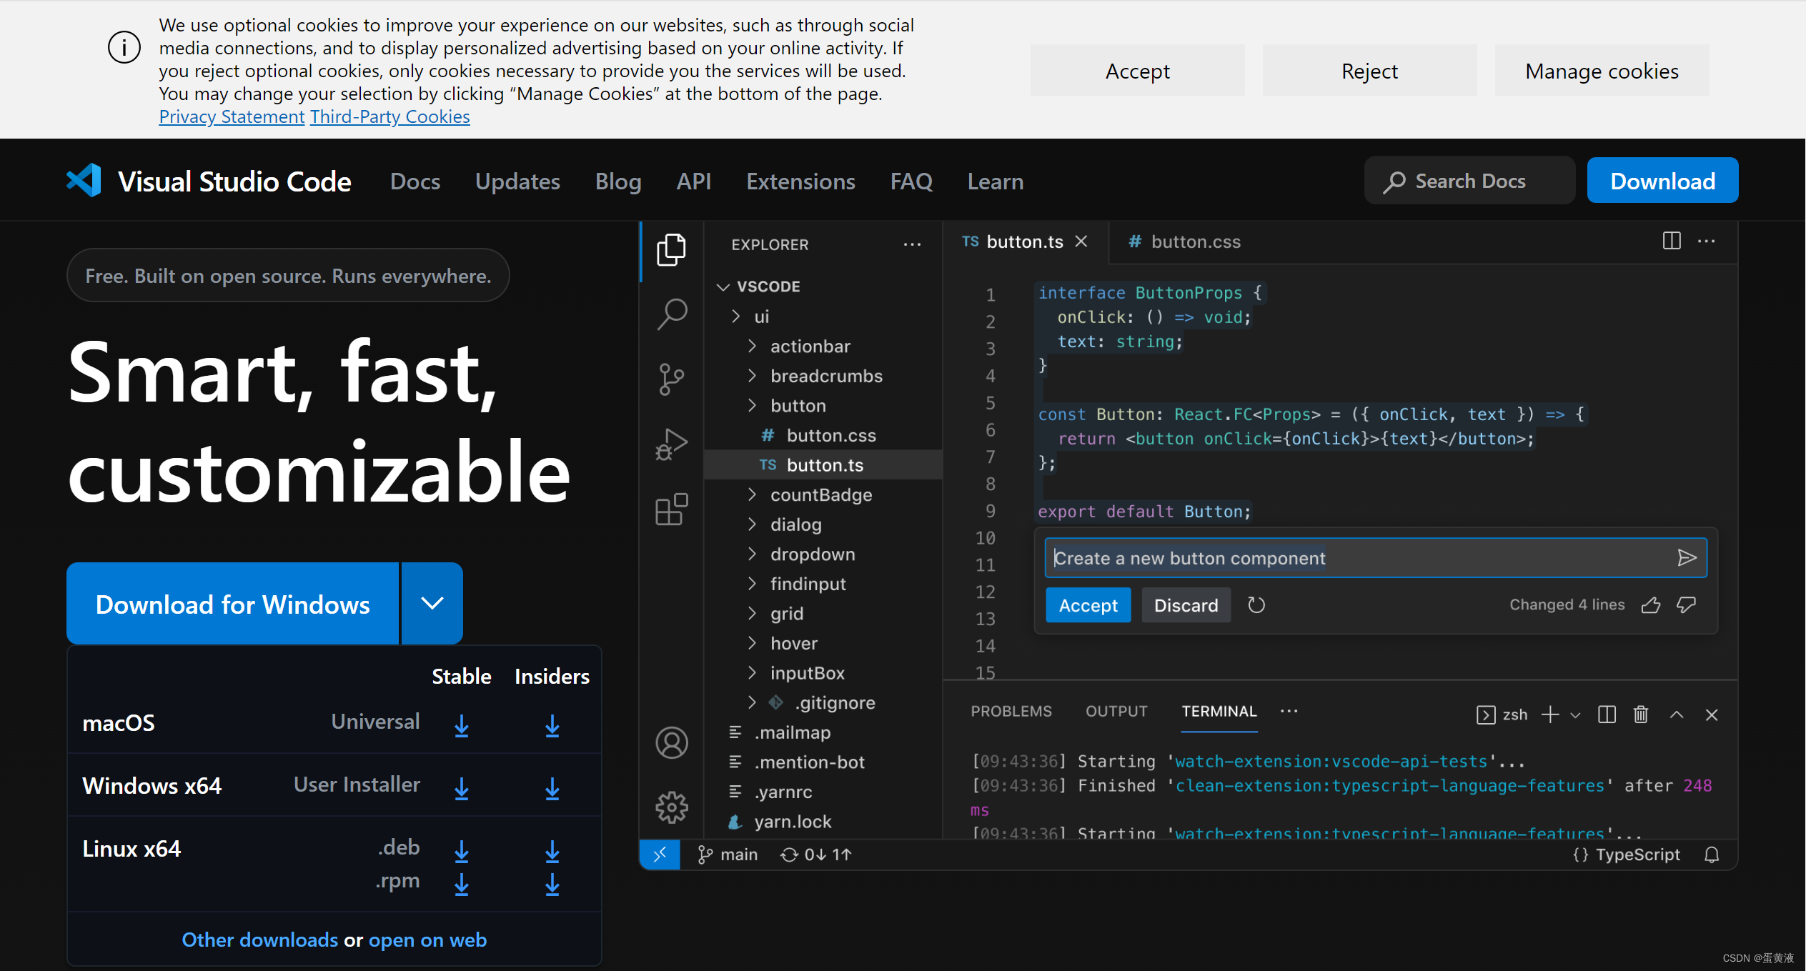Image resolution: width=1806 pixels, height=971 pixels.
Task: Send the chat prompt with the send icon
Action: pyautogui.click(x=1687, y=558)
